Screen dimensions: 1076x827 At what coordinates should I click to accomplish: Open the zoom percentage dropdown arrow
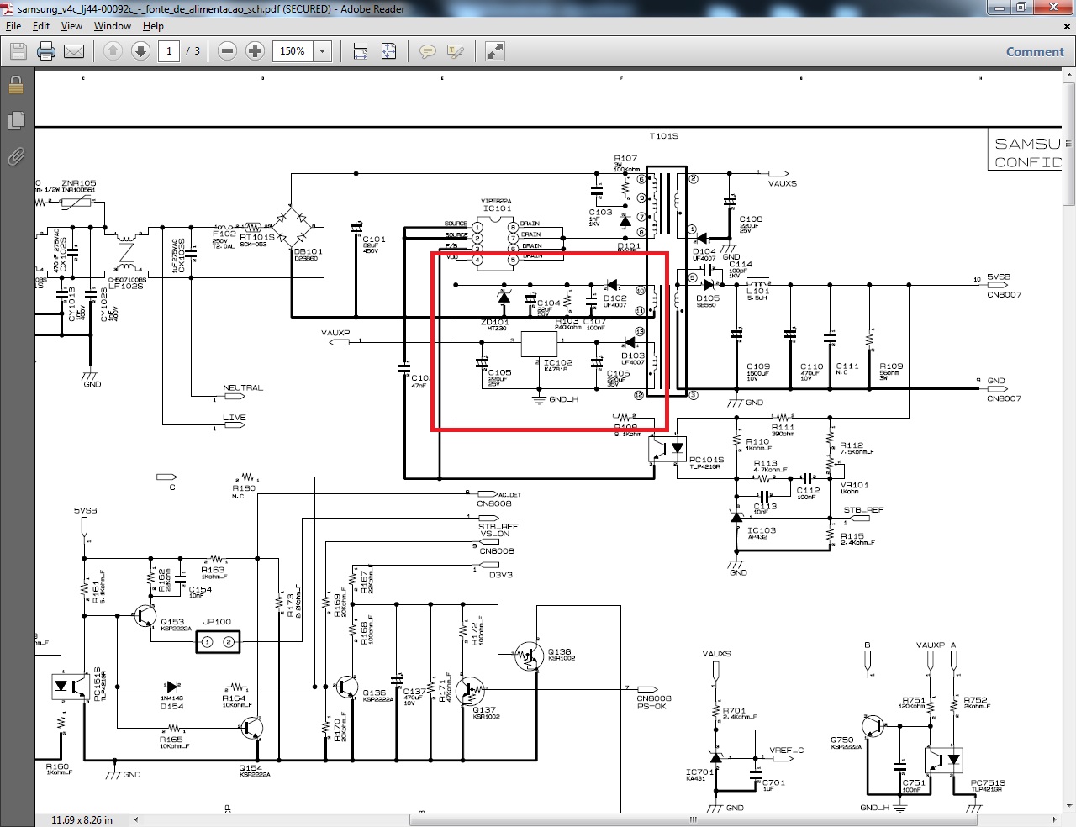coord(322,51)
